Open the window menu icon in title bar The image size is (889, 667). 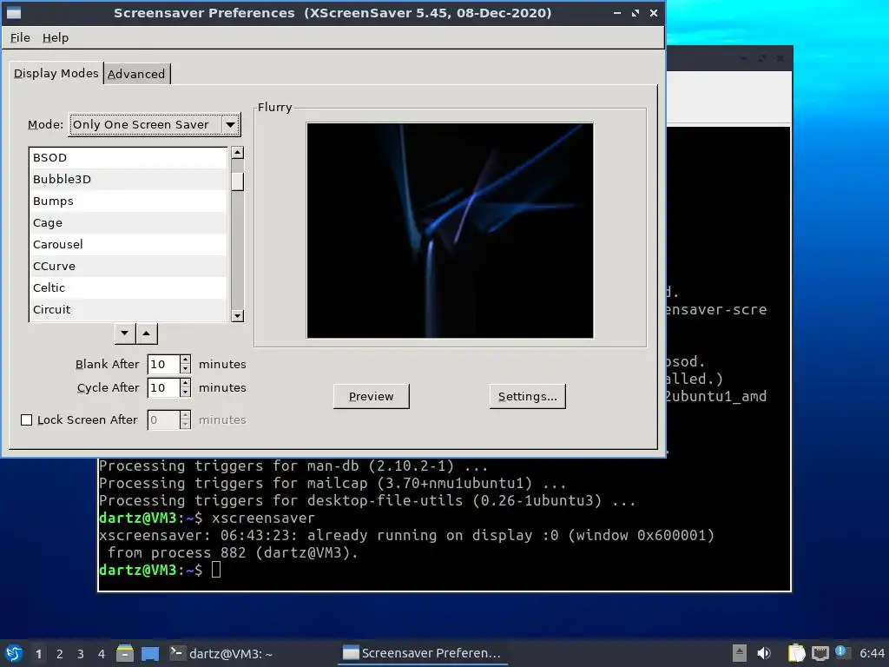[13, 12]
